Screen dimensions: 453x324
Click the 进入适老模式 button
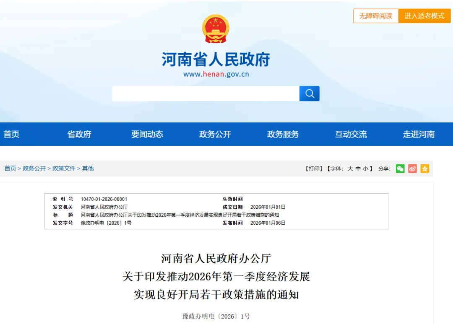click(424, 16)
